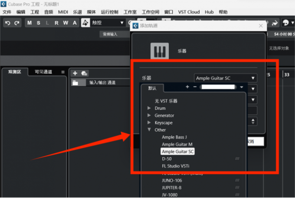Click the track preset icon next to plus

pyautogui.click(x=84, y=73)
